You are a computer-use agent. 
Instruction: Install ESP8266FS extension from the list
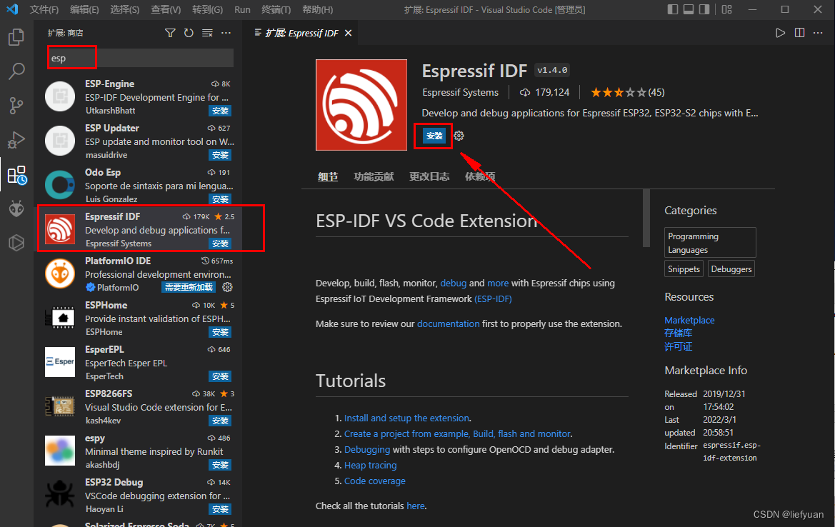(x=220, y=421)
